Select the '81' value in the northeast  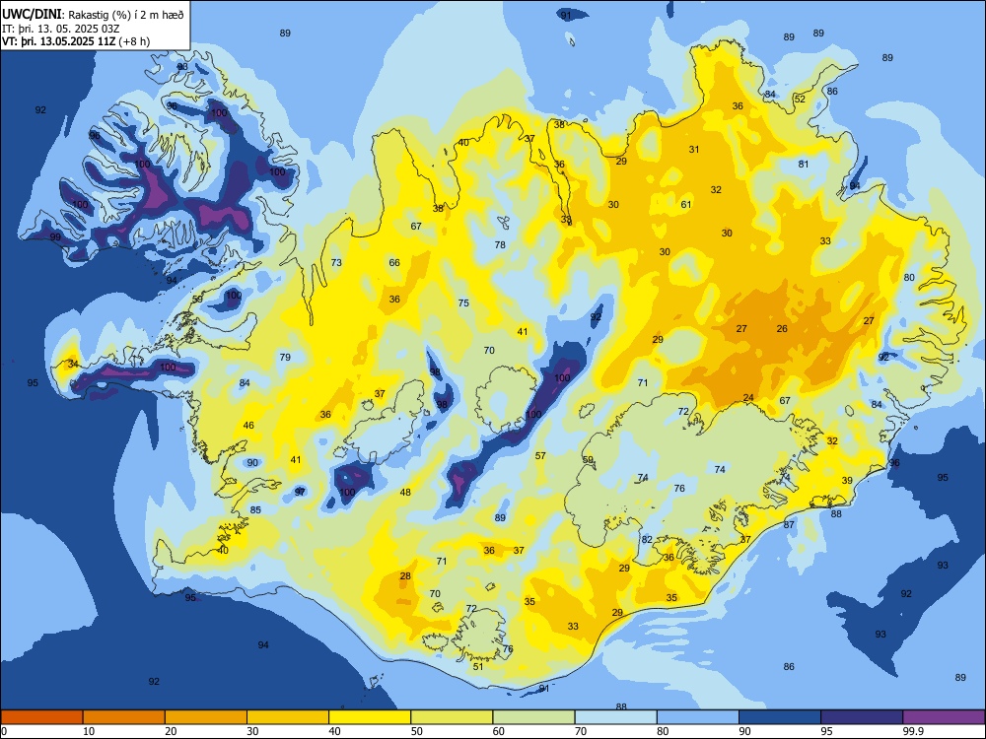pyautogui.click(x=803, y=165)
